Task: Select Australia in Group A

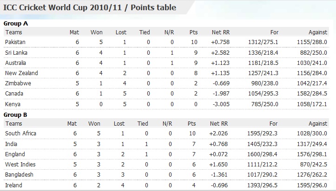Action: (16, 63)
